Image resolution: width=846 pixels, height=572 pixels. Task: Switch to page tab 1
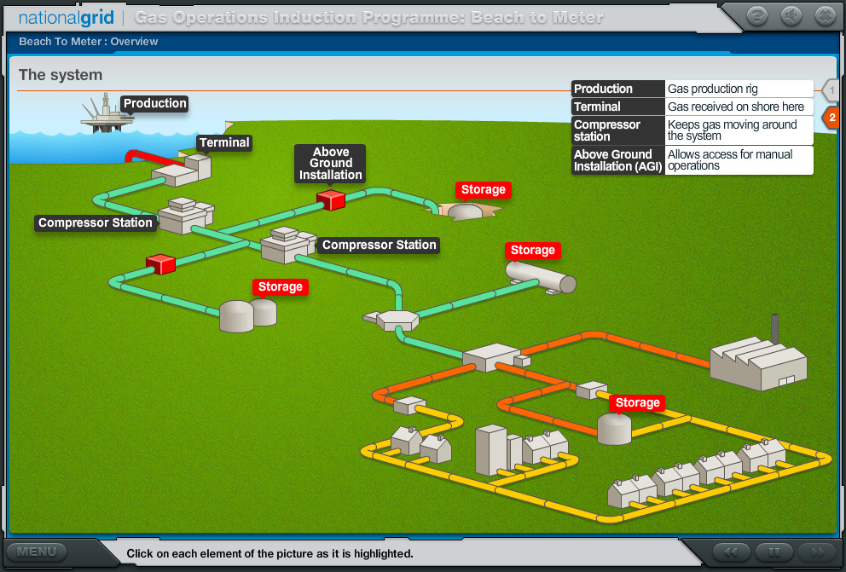831,90
